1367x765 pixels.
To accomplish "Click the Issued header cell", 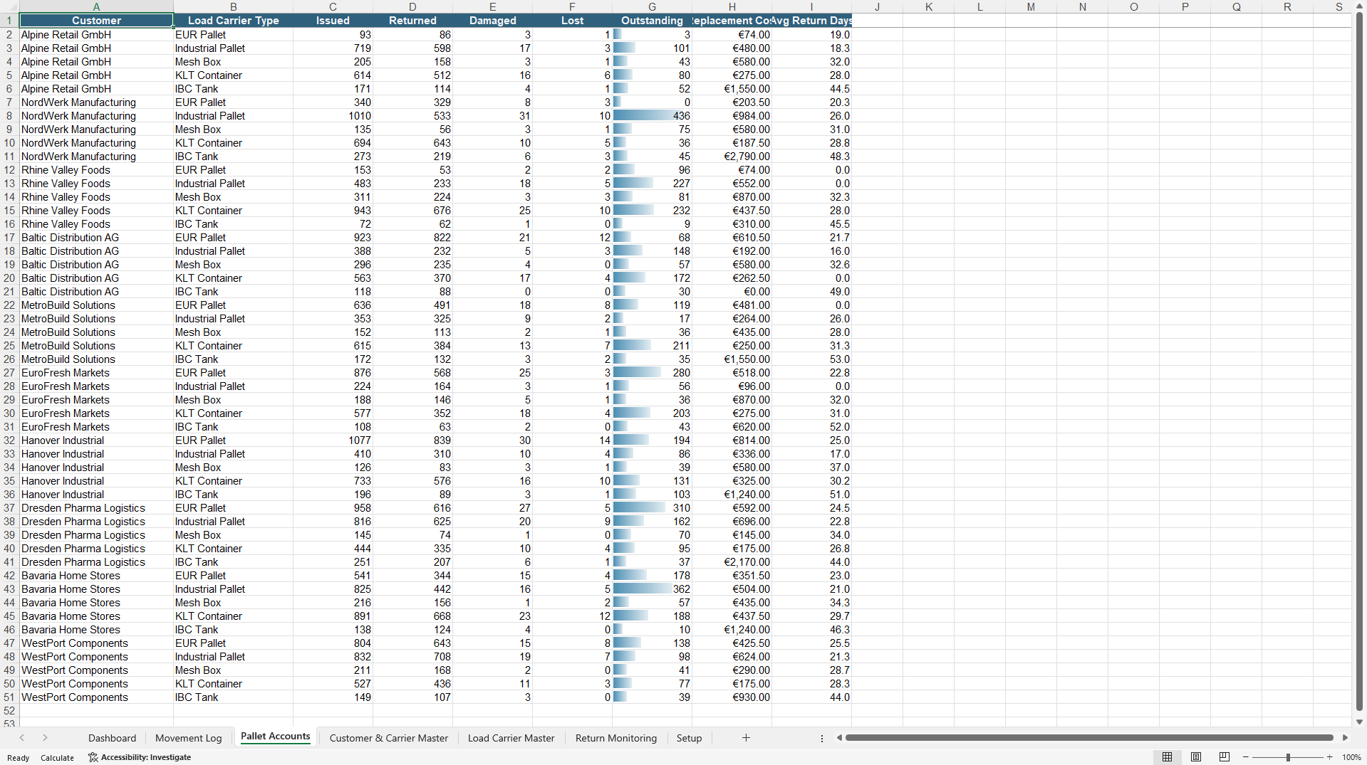I will click(x=333, y=21).
